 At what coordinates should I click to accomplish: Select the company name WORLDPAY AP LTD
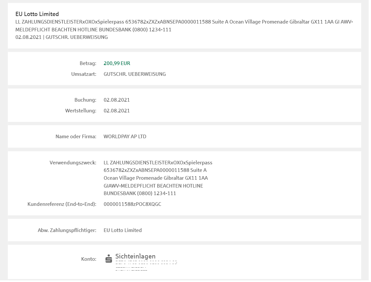coord(125,137)
